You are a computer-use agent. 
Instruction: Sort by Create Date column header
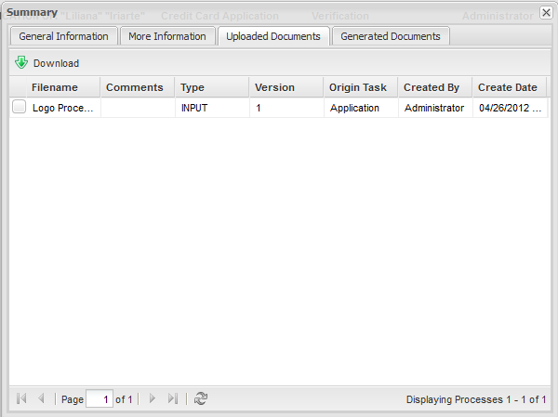pos(507,87)
